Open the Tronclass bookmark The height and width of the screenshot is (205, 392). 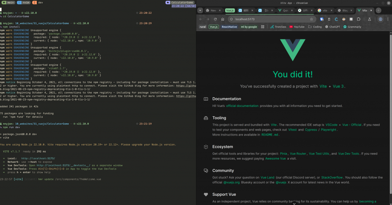click(x=278, y=27)
